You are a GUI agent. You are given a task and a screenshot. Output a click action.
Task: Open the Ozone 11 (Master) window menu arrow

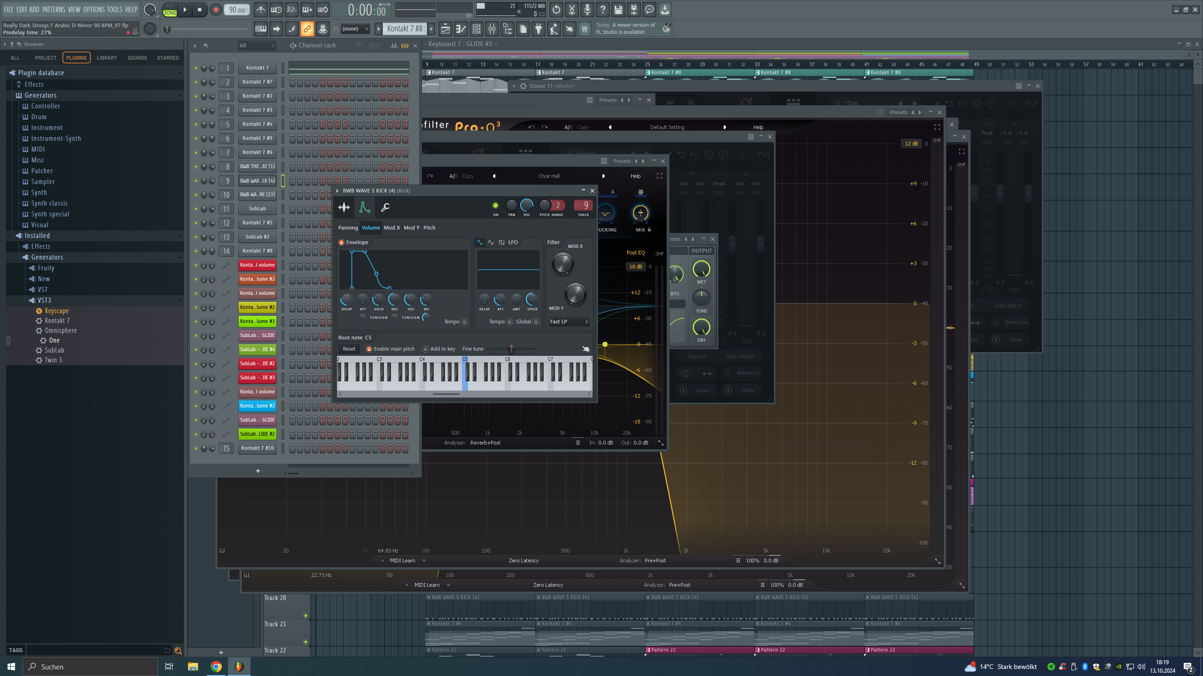click(x=514, y=86)
